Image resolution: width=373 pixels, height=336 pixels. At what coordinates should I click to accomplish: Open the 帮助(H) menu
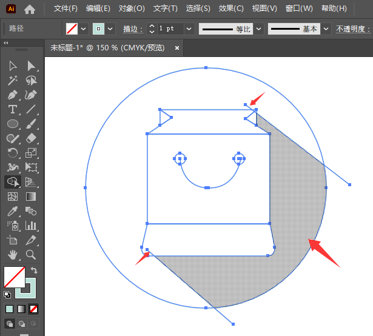(x=334, y=9)
